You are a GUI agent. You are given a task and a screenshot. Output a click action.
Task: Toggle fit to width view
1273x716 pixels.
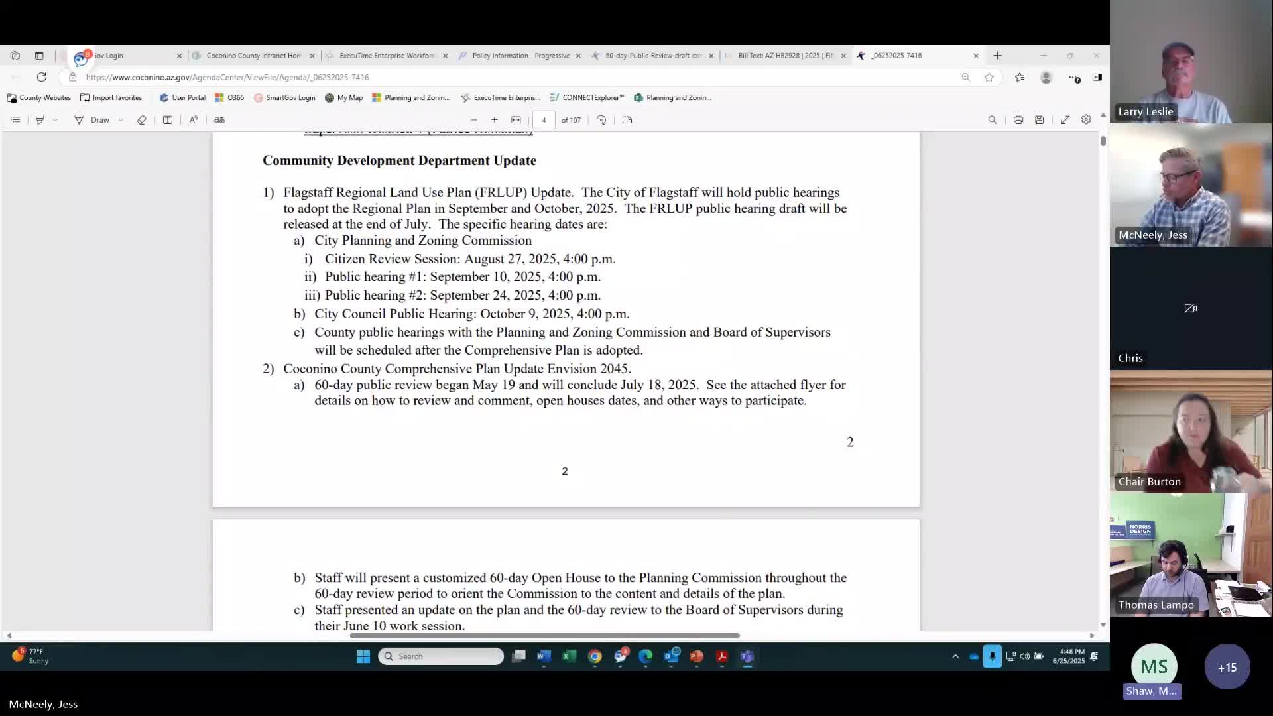coord(516,120)
